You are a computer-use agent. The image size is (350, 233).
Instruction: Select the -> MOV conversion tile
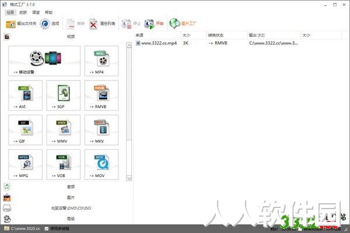tap(101, 164)
